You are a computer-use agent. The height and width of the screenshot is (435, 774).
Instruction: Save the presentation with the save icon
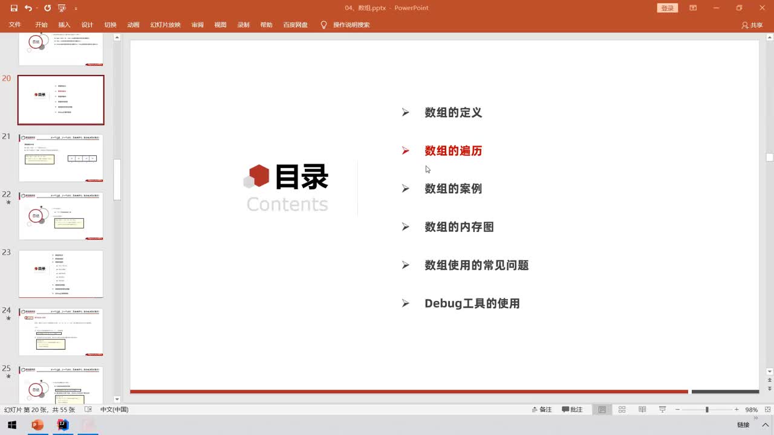(x=14, y=8)
